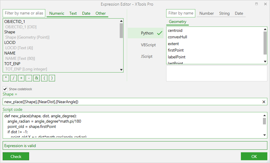Insert the minus (-) operator
The image size is (270, 163).
point(29,78)
